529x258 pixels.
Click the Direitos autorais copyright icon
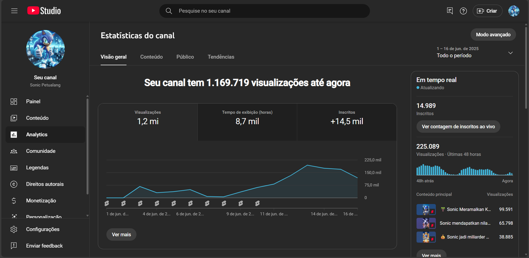click(x=14, y=184)
